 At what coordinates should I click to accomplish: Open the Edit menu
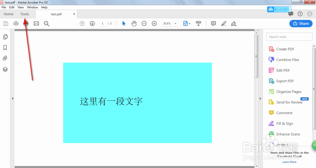[12, 7]
